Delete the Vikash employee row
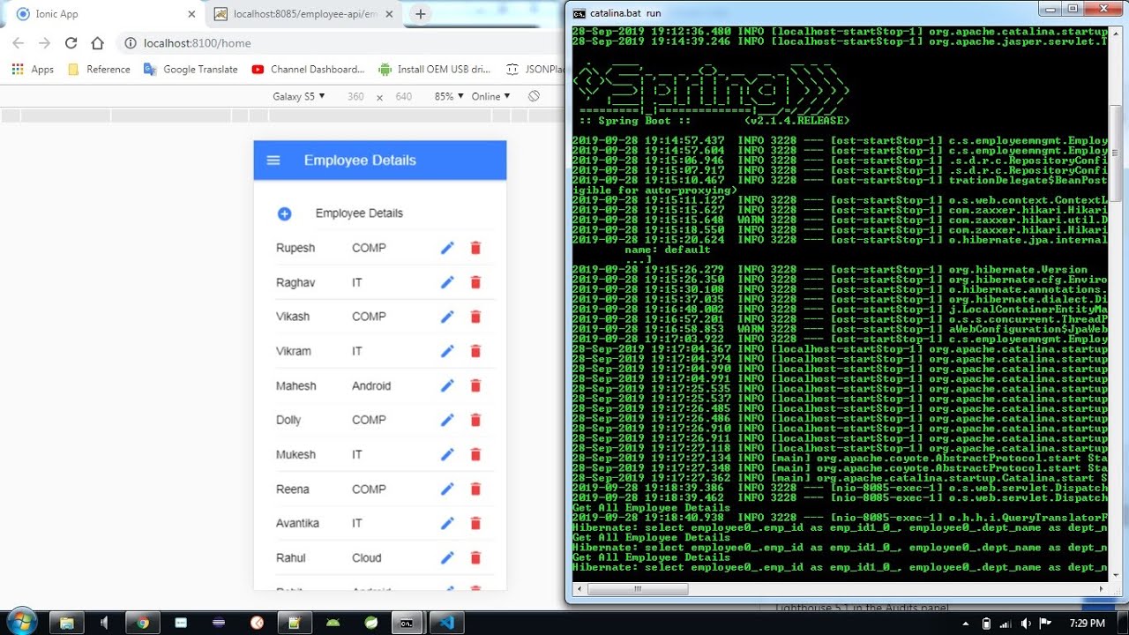The image size is (1129, 635). click(475, 317)
